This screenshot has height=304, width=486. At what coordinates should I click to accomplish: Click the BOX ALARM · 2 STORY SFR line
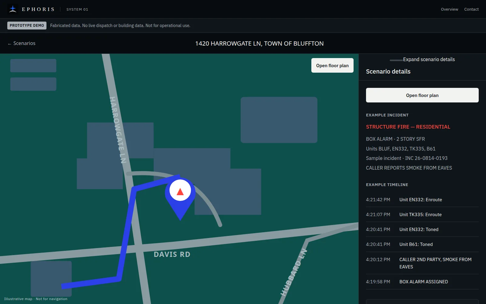395,139
